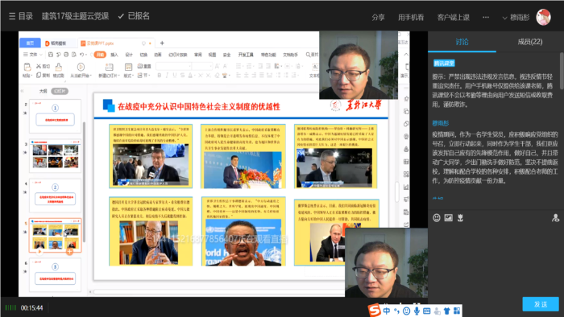Screen dimensions: 564x317
Task: Click 新建幻灯片 new slide icon
Action: pos(109,67)
